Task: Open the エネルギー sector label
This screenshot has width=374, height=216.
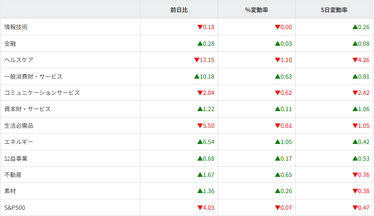Action: pos(19,142)
